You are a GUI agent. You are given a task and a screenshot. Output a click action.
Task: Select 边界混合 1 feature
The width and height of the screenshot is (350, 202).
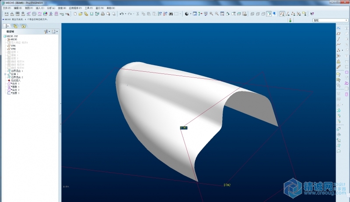click(15, 71)
